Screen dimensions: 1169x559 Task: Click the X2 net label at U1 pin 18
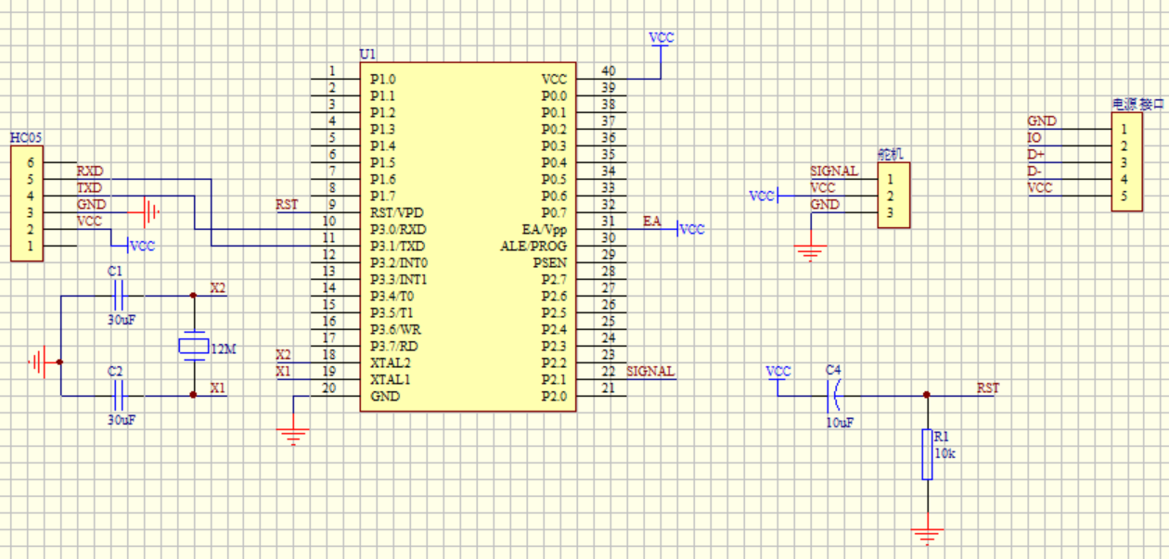[x=284, y=355]
